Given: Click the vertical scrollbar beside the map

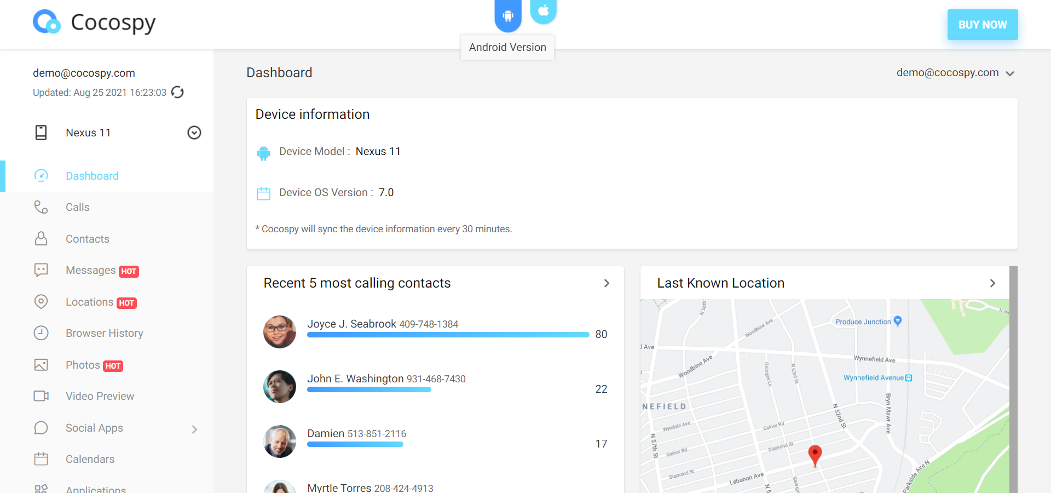Looking at the screenshot, I should 1013,380.
